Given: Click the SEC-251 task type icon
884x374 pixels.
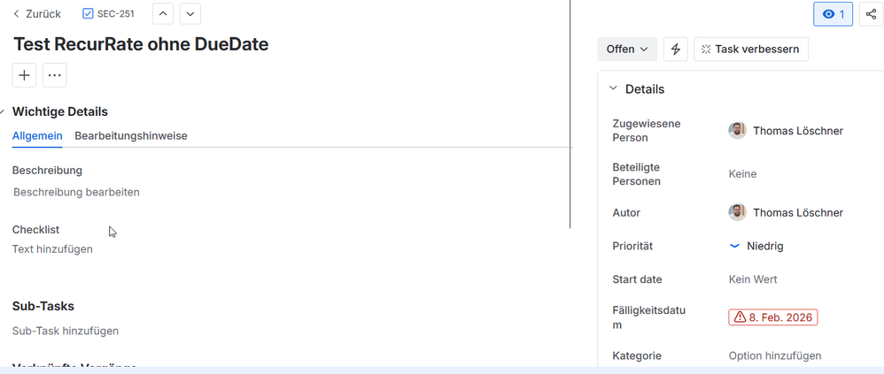Looking at the screenshot, I should 88,14.
